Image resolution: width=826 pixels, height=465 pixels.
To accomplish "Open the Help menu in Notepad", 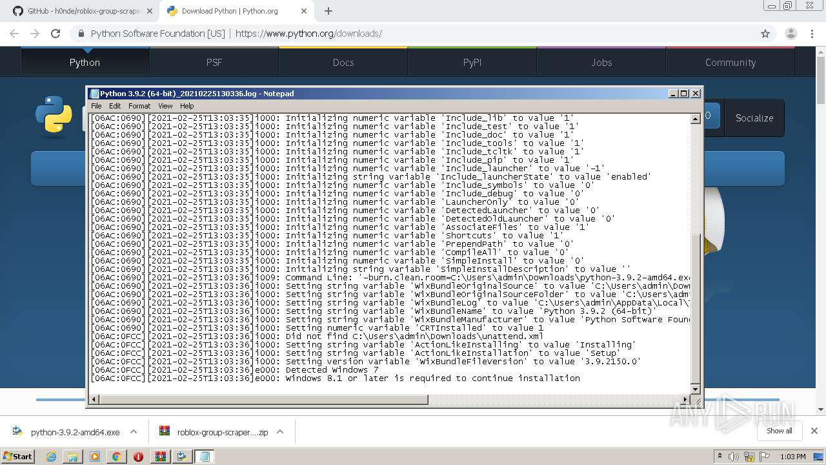I will click(187, 106).
